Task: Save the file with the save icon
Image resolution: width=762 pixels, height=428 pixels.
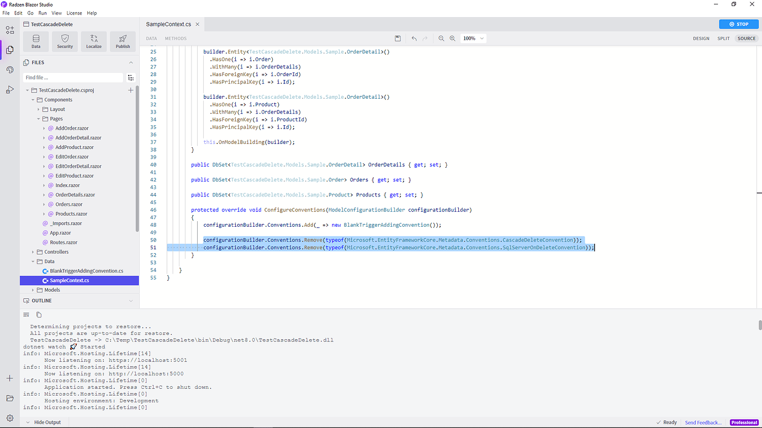Action: coord(398,38)
